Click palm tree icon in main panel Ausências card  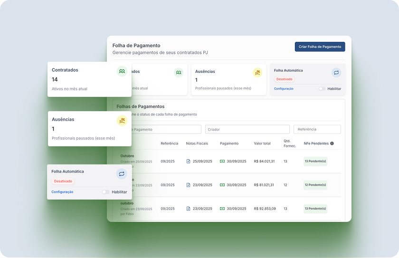[257, 73]
